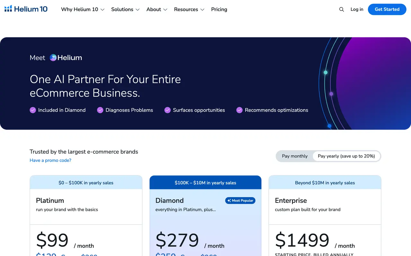This screenshot has width=411, height=256.
Task: Select Pay yearly (save up to 20%)
Action: tap(346, 156)
